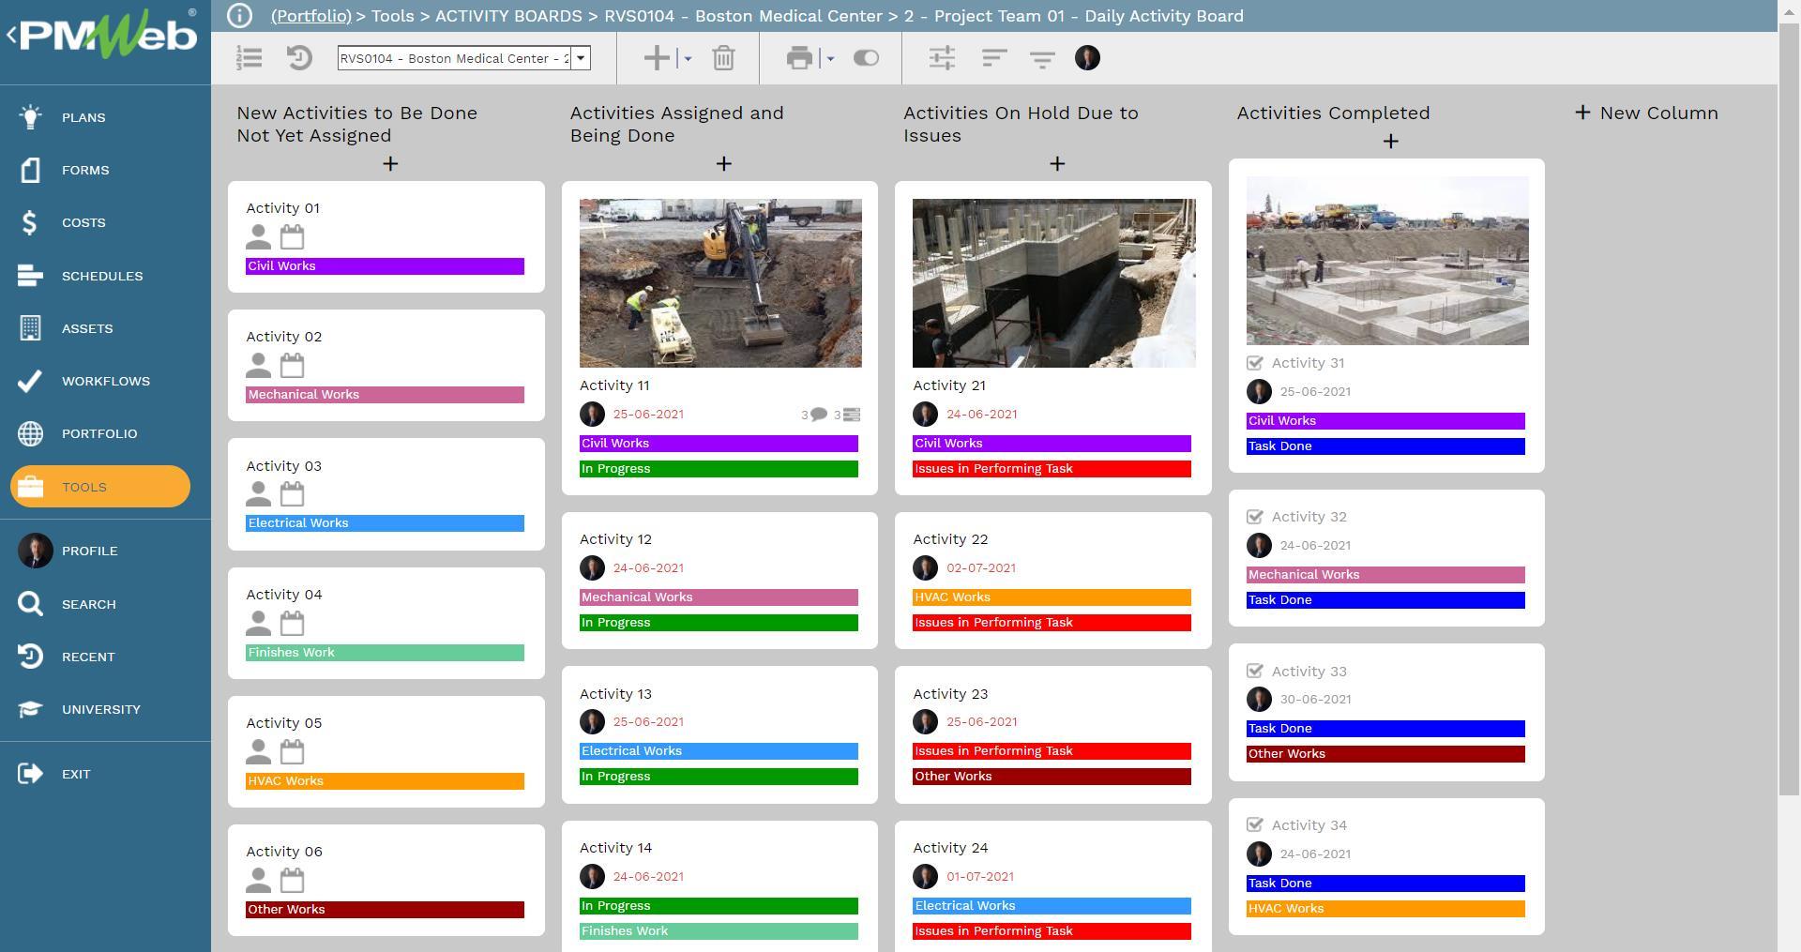Open the history icon in toolbar
The width and height of the screenshot is (1801, 952).
(299, 58)
